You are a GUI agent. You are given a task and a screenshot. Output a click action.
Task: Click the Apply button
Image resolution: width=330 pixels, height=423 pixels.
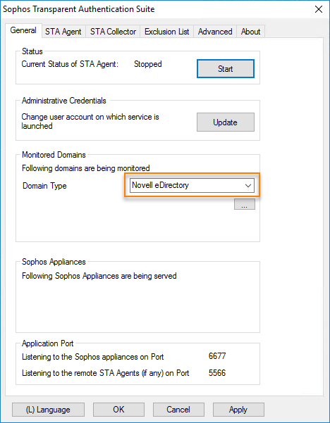(x=238, y=410)
